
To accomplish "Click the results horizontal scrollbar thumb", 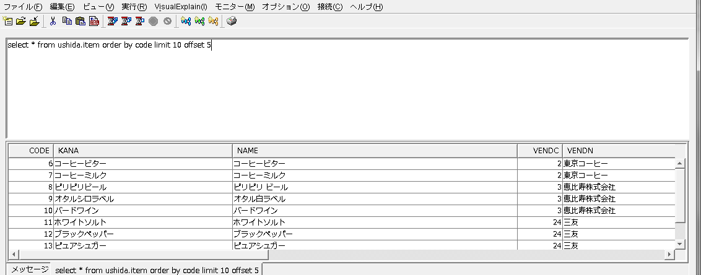I will 143,254.
